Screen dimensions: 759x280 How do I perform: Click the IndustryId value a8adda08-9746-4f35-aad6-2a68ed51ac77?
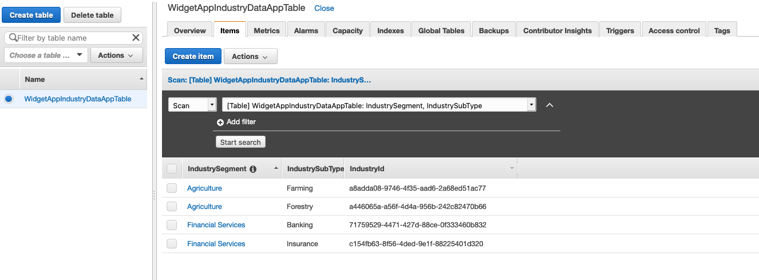[x=417, y=188]
